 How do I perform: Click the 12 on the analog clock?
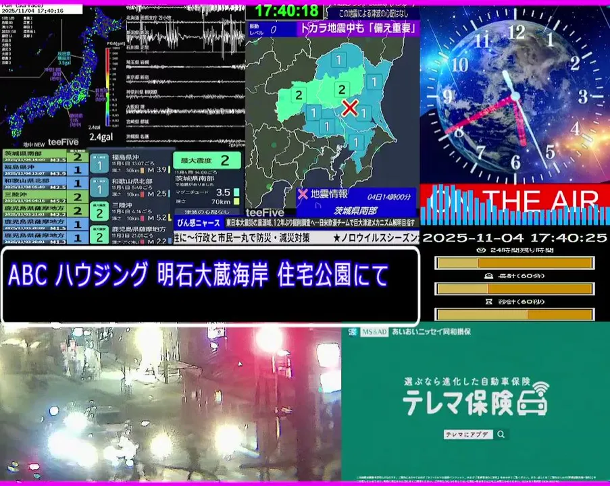coord(516,32)
